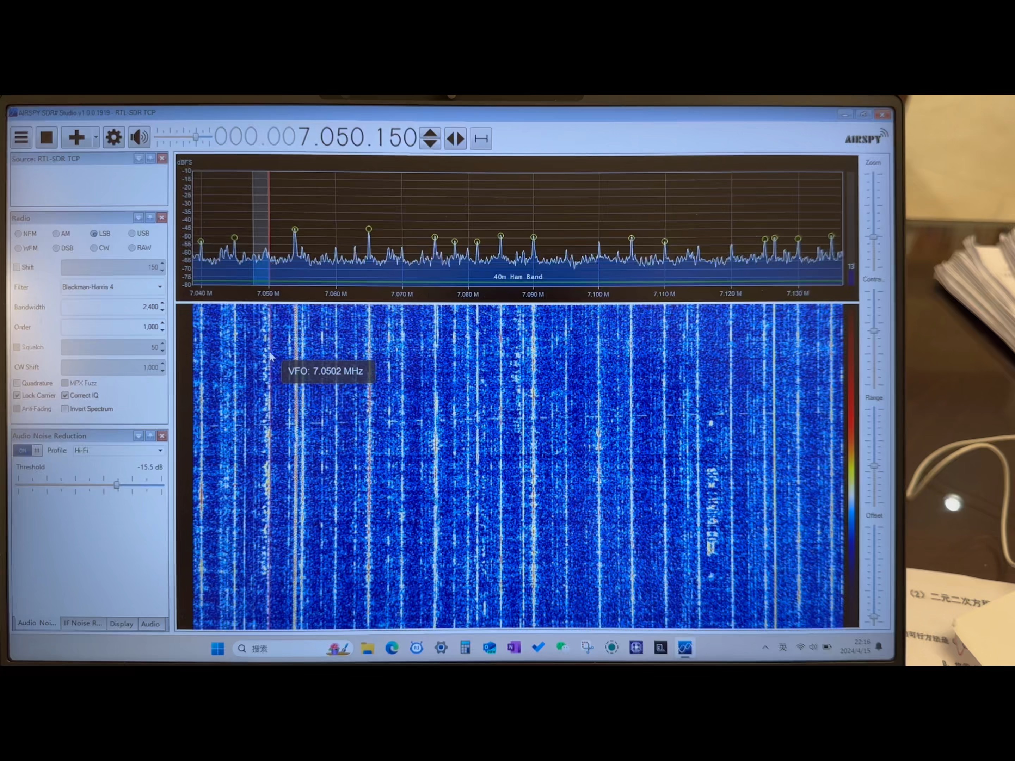Screen dimensions: 1015x761
Task: Select CW mode
Action: 94,248
